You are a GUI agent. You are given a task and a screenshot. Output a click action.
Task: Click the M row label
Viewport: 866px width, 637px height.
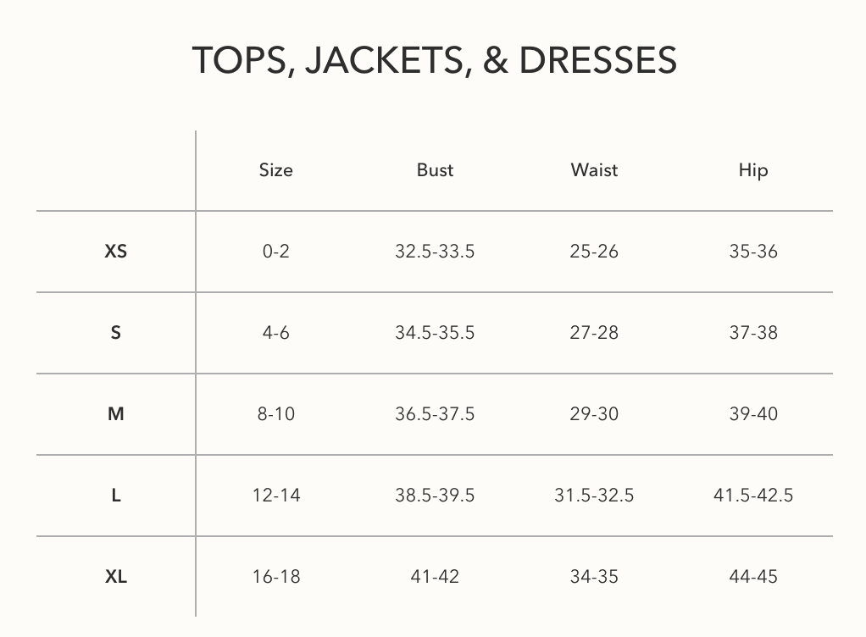115,413
